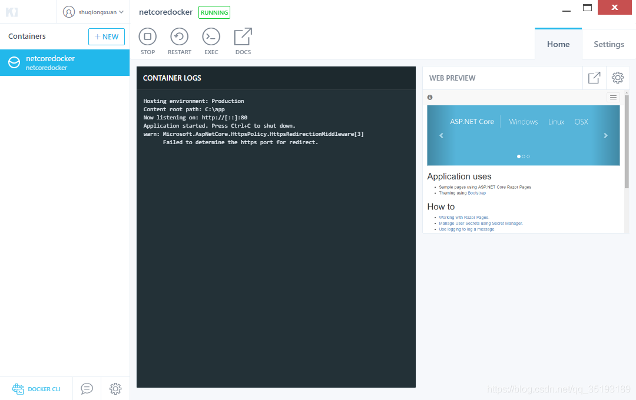Open 'Manage User Secrets using Secret Manager' link
Viewport: 636px width, 400px height.
point(481,224)
